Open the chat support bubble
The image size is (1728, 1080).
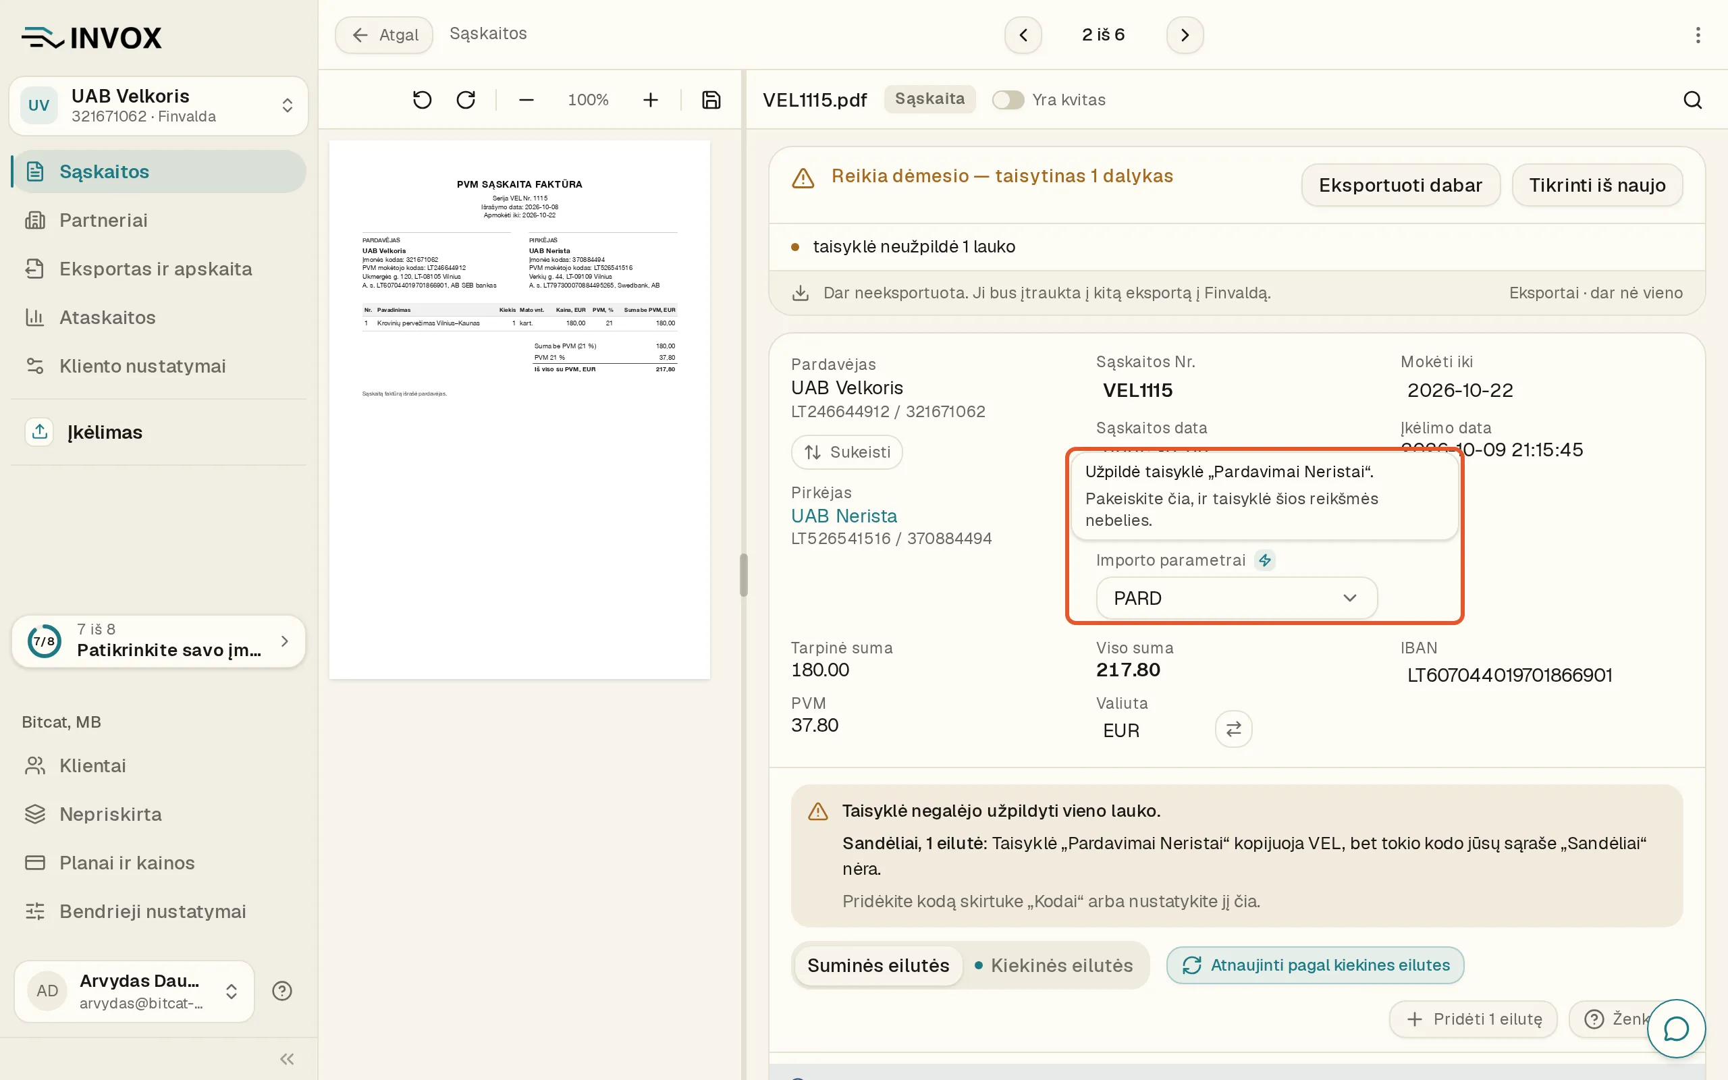coord(1676,1029)
